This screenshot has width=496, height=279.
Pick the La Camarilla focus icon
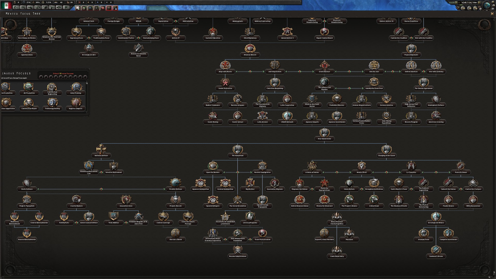click(411, 166)
